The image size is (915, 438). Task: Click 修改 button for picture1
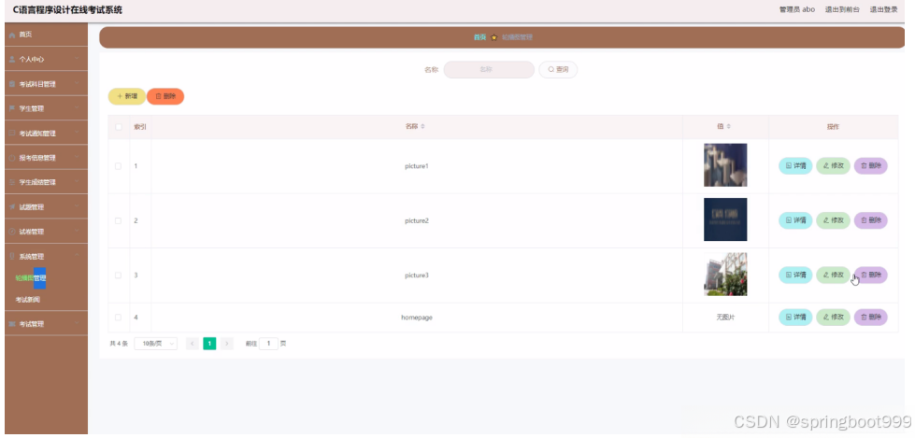(834, 166)
